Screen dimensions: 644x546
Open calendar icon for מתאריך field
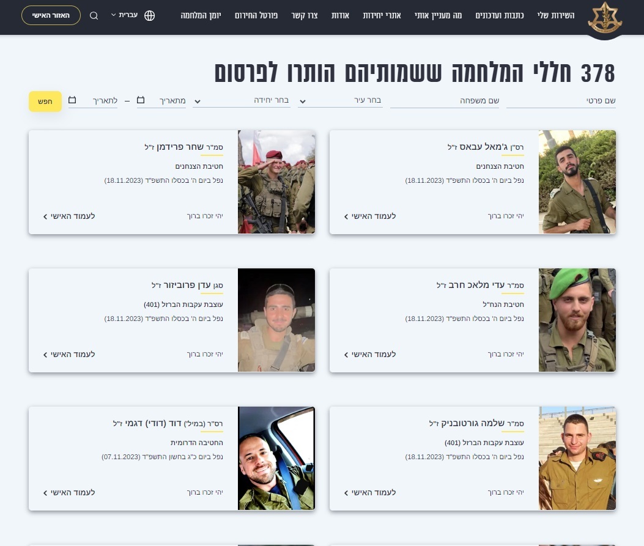141,100
